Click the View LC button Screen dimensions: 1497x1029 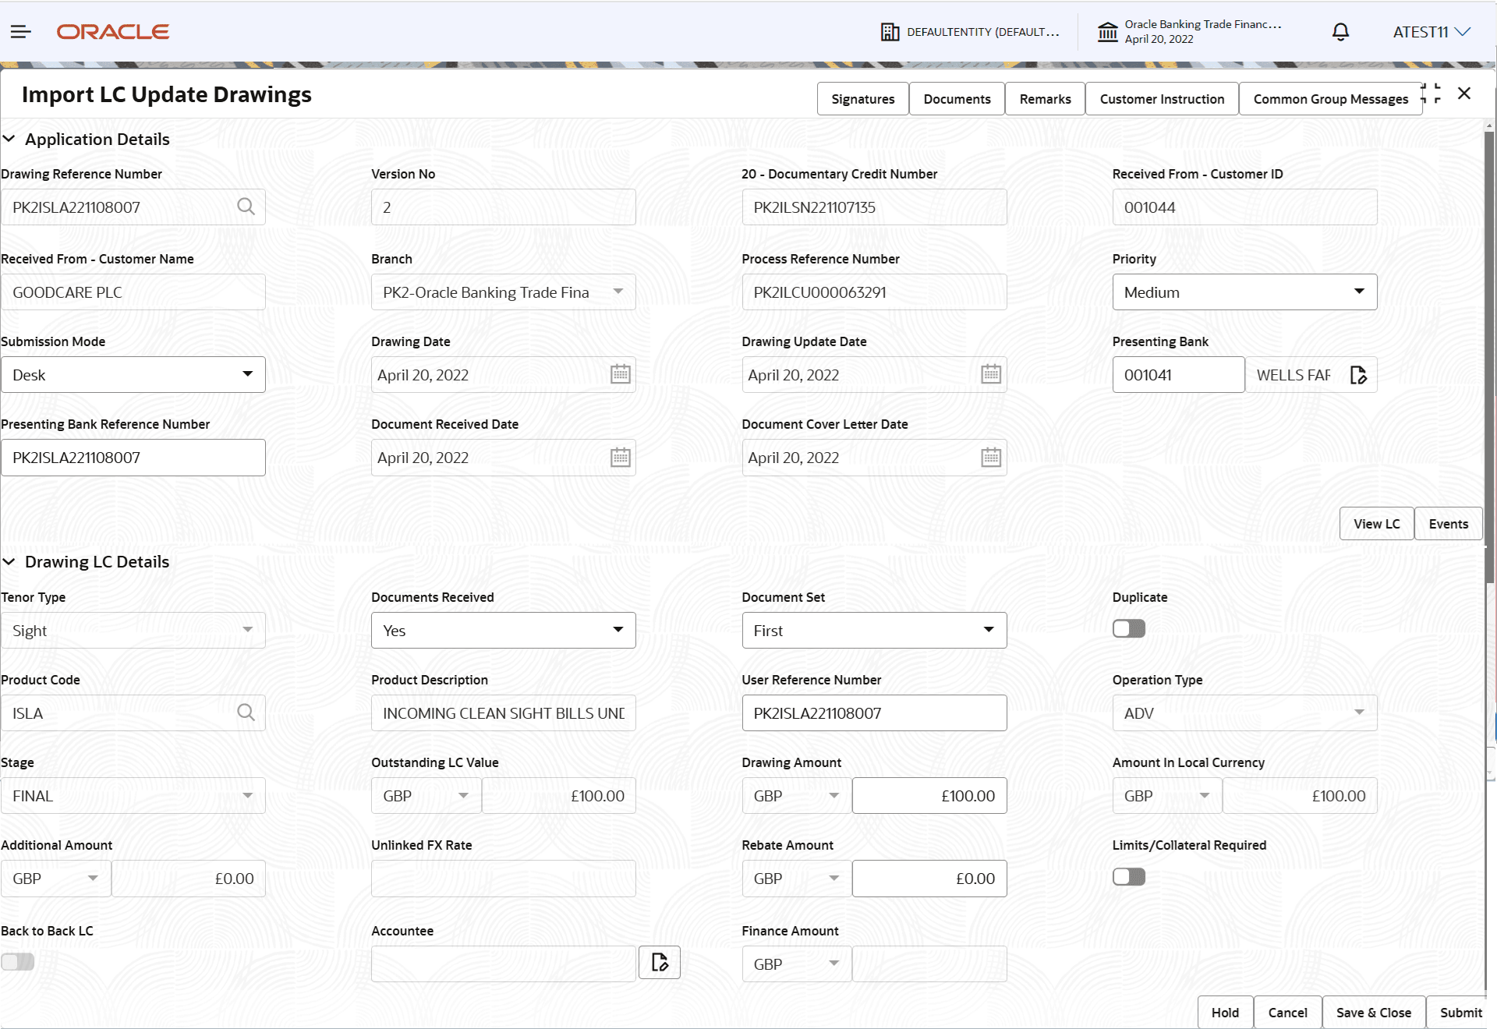(x=1375, y=523)
